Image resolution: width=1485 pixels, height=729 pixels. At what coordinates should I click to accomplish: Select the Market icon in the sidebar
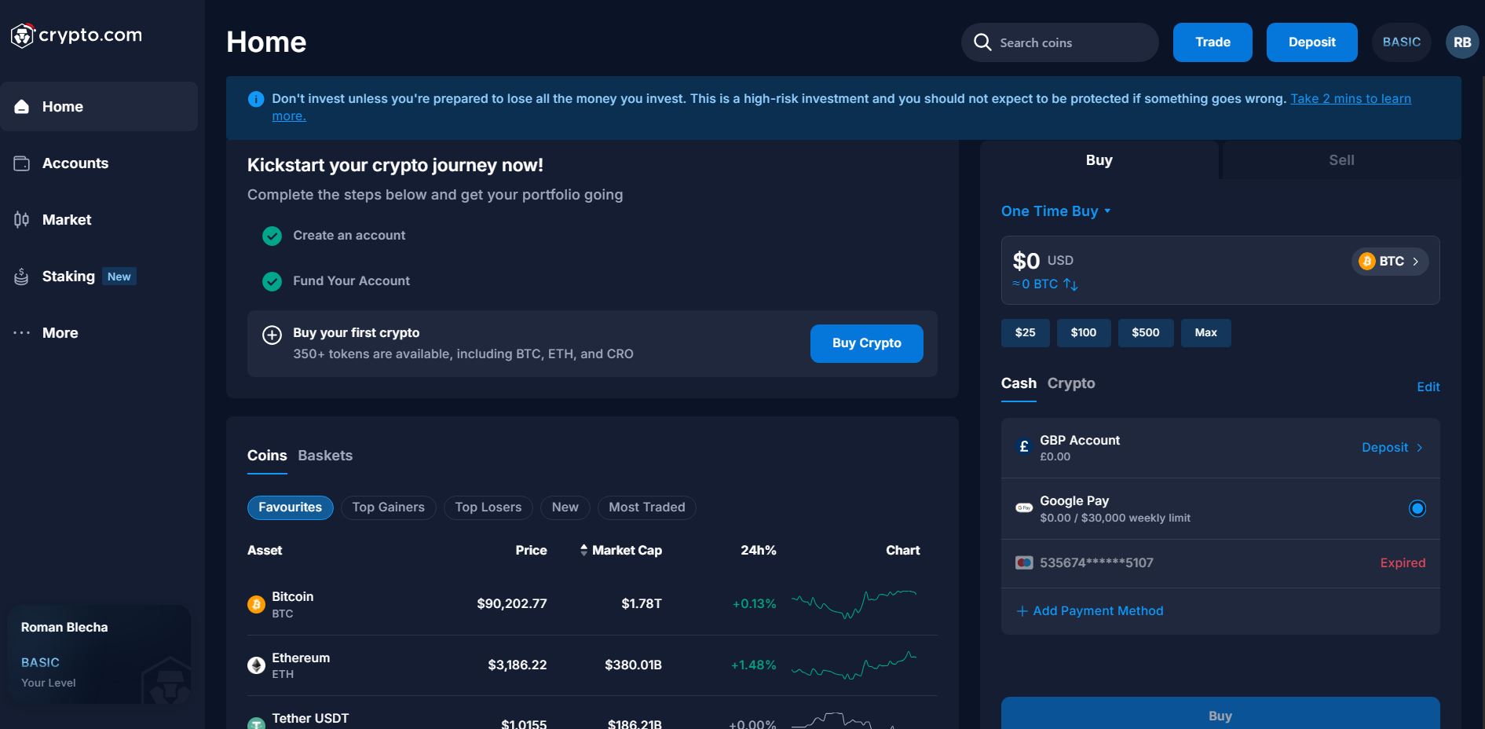(x=21, y=219)
